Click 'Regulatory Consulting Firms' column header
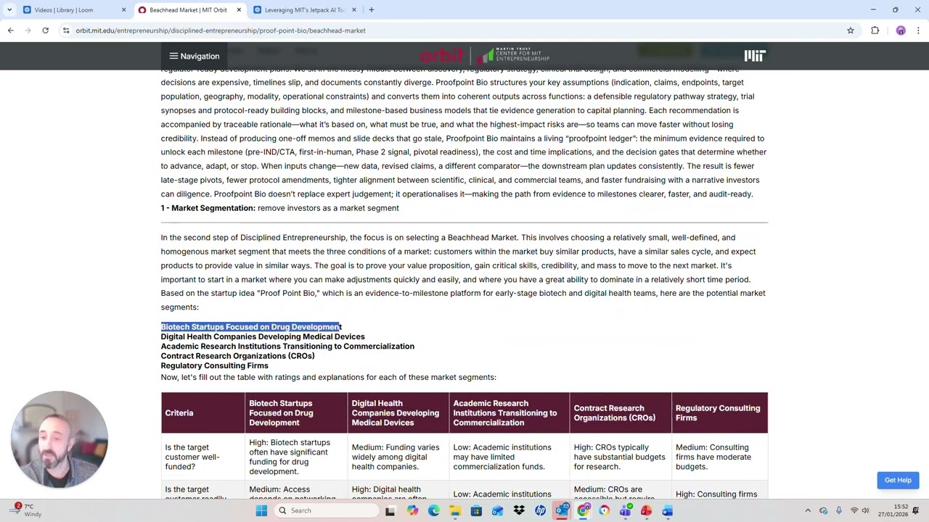Image resolution: width=929 pixels, height=522 pixels. tap(720, 413)
